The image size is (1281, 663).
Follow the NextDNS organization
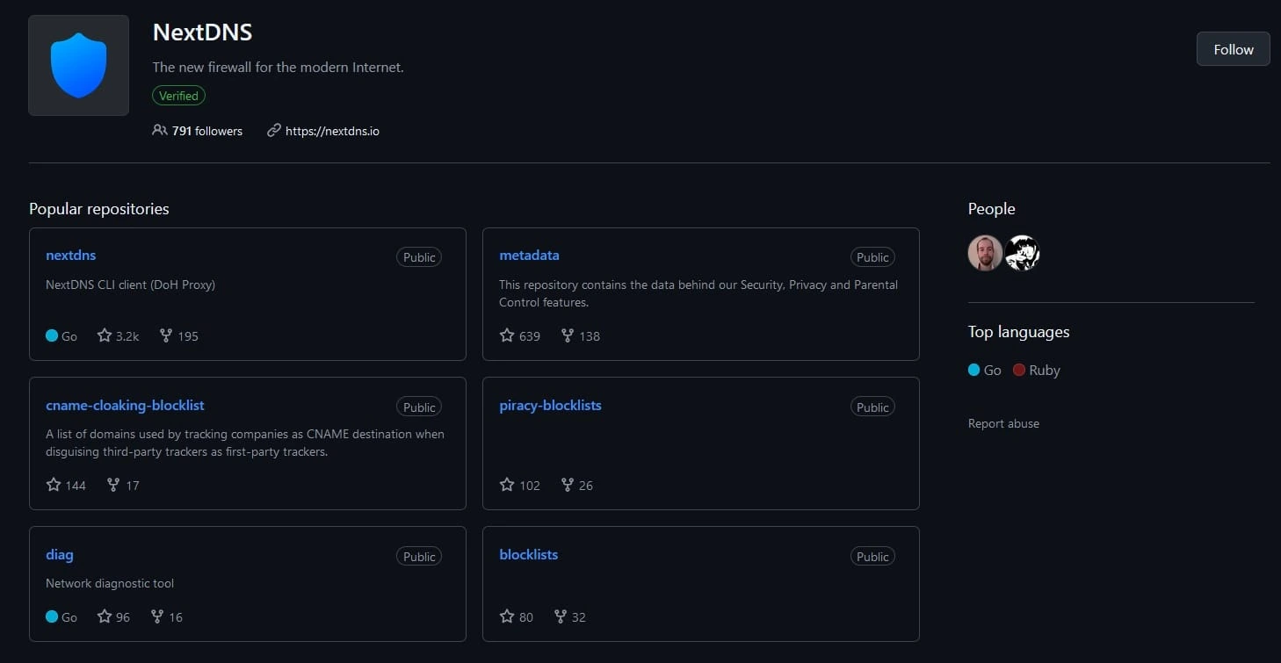(x=1233, y=49)
